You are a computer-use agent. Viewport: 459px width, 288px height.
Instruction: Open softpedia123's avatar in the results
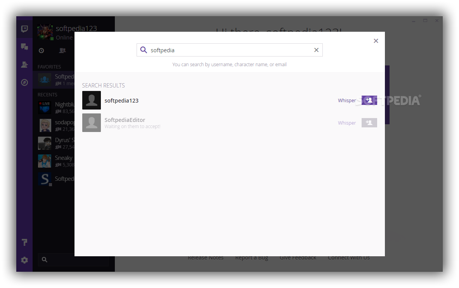point(91,100)
